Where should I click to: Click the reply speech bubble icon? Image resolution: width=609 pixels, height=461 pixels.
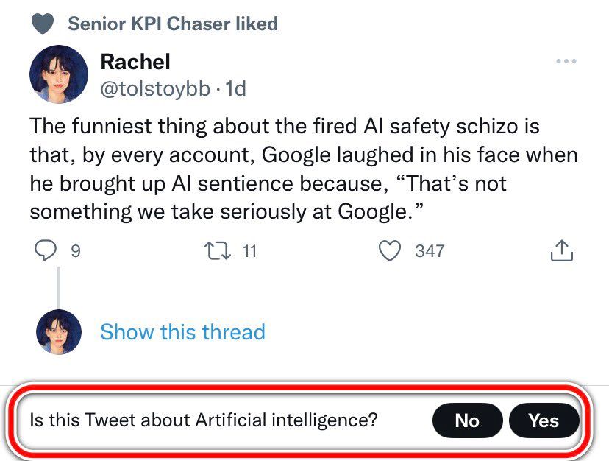pos(45,251)
